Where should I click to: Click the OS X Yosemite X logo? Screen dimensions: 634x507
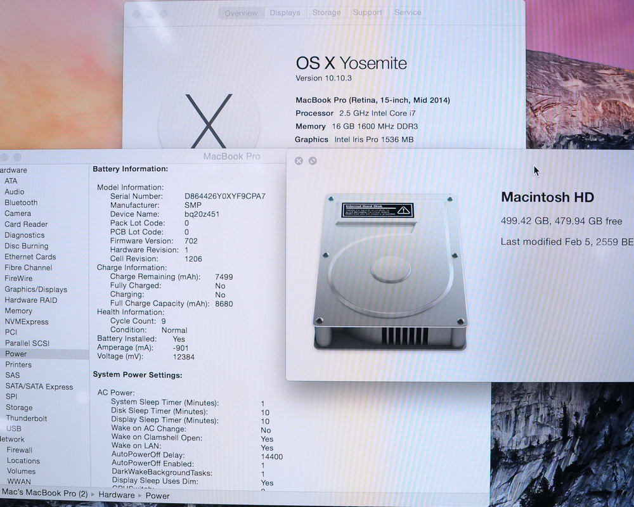click(x=209, y=120)
